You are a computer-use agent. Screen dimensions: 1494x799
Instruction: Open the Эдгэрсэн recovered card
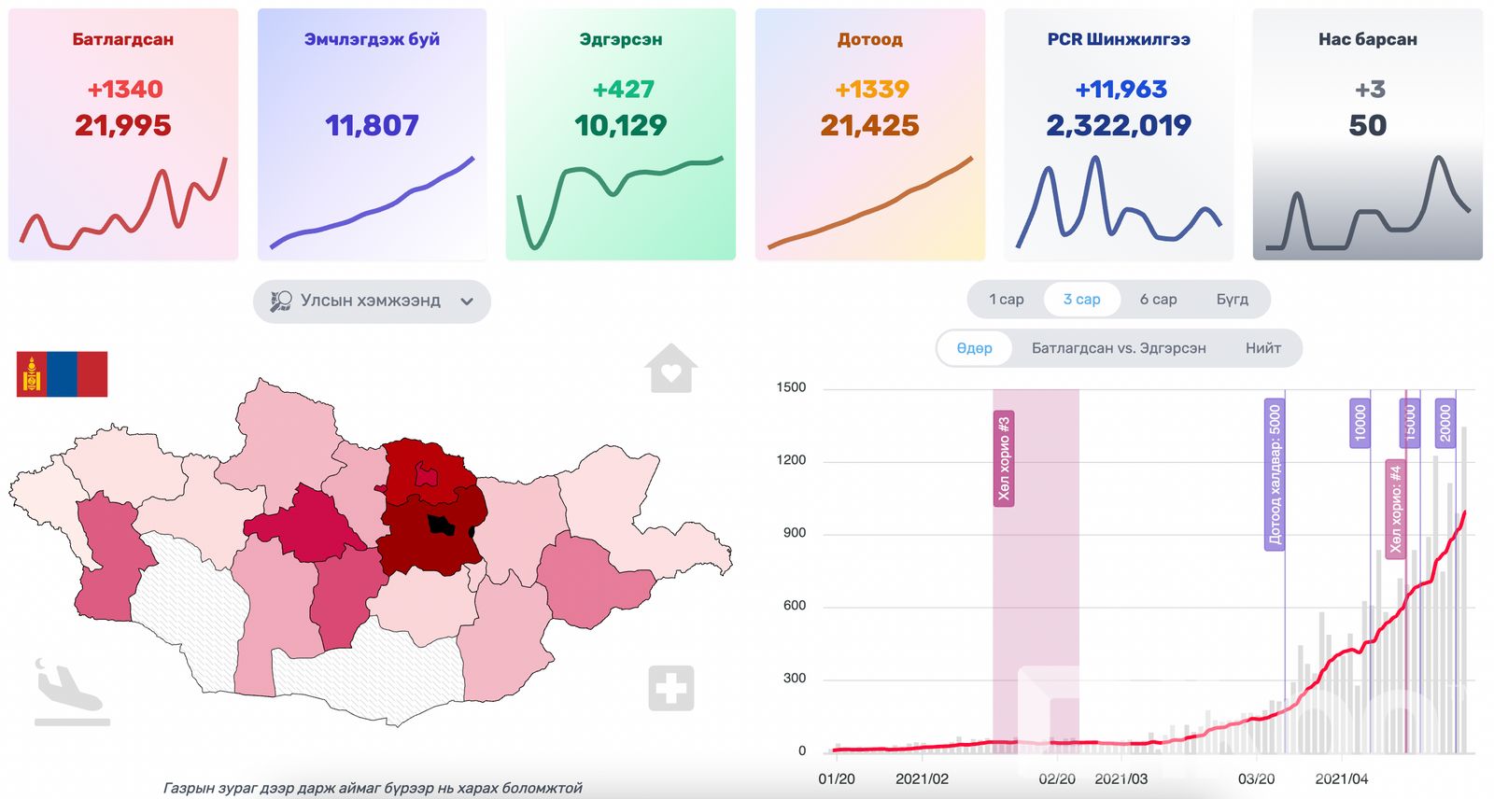pos(620,134)
